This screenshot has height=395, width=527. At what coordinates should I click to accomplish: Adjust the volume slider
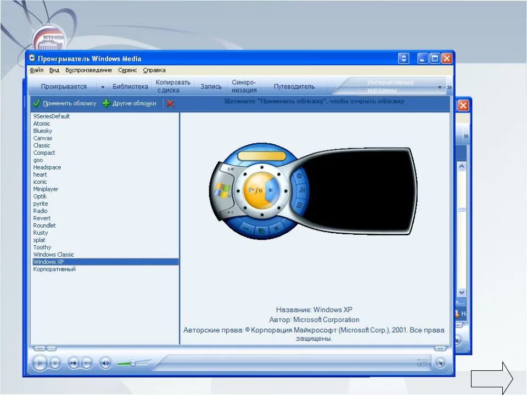tap(133, 363)
